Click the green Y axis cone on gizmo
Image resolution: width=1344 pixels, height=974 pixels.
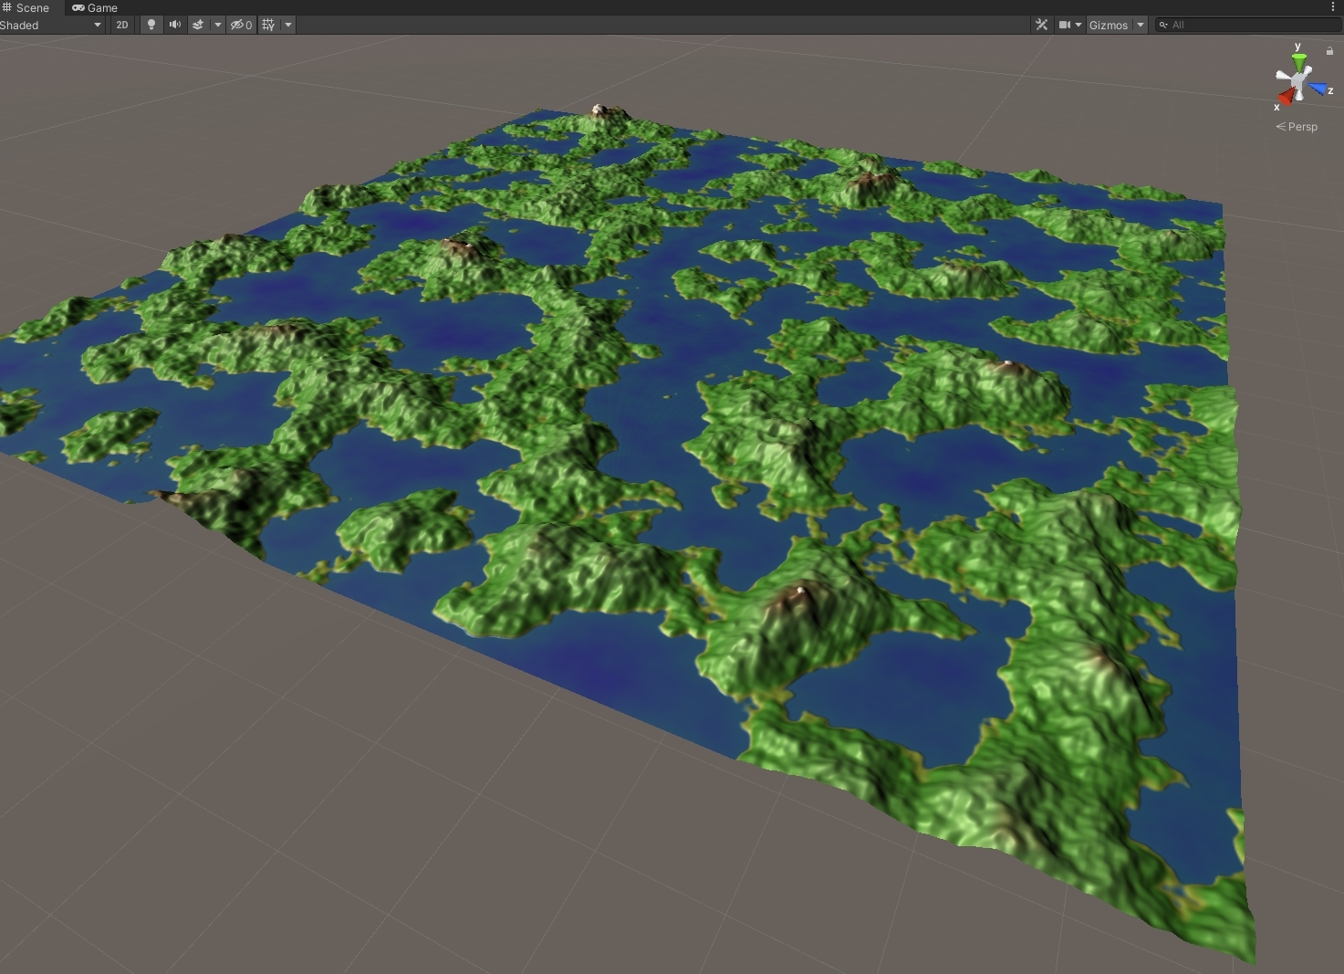pyautogui.click(x=1298, y=61)
